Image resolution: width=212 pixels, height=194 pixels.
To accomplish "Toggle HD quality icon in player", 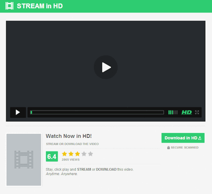I will (x=186, y=112).
